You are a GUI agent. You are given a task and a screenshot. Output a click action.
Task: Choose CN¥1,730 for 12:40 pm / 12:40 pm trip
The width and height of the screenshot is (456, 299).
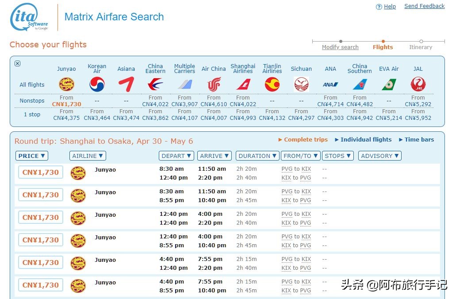tap(41, 217)
